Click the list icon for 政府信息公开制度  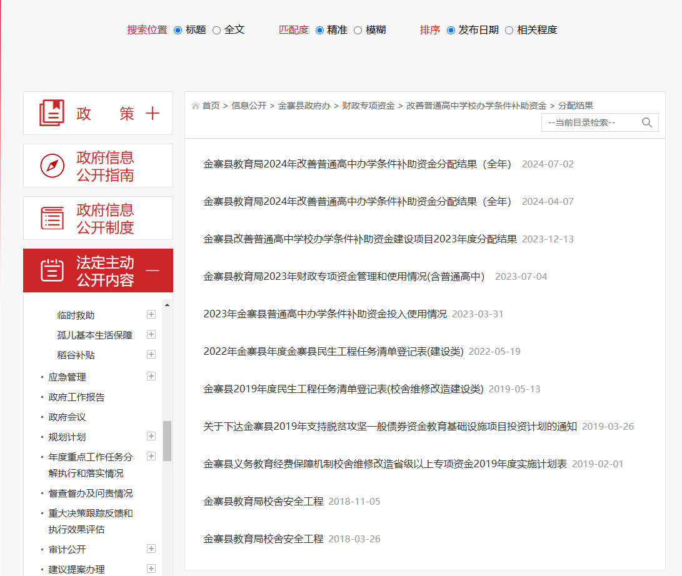coord(52,218)
